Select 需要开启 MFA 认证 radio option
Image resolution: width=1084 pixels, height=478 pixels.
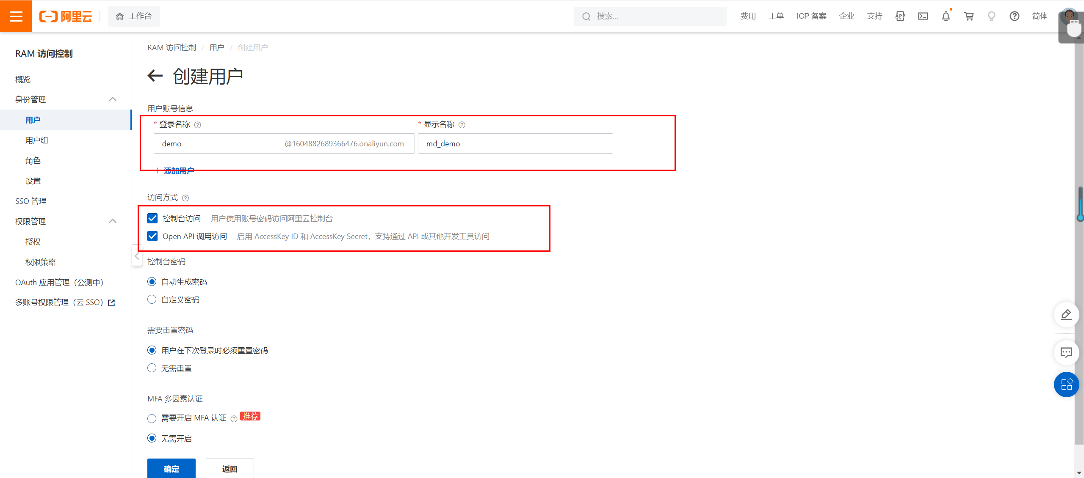[x=152, y=418]
